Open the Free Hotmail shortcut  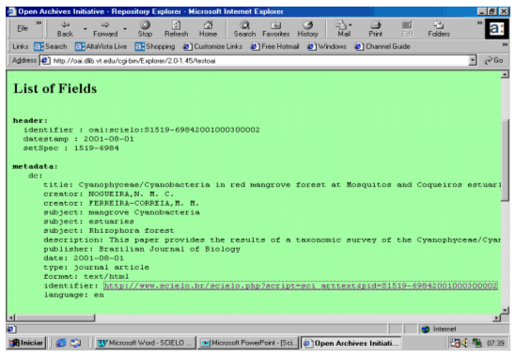click(274, 46)
